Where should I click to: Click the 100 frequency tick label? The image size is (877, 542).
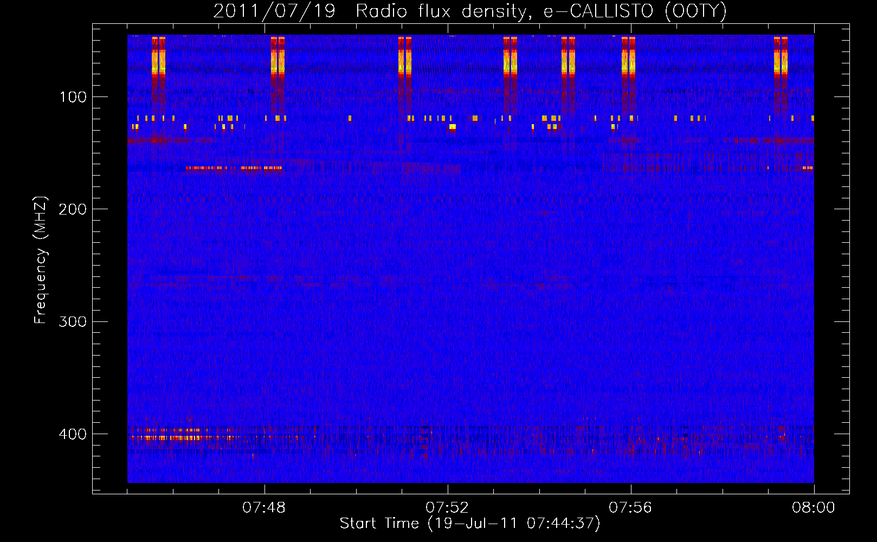(x=73, y=97)
